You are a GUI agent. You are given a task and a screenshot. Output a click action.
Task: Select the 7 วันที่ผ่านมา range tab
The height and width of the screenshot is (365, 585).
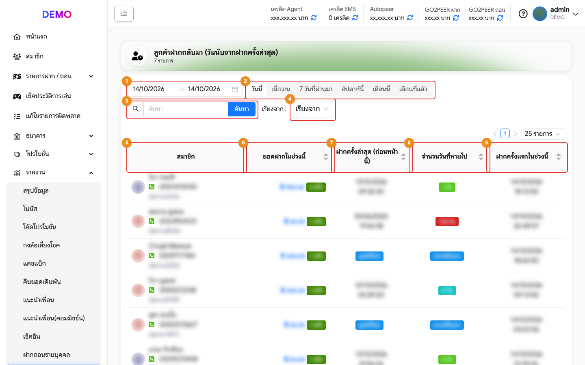(316, 89)
